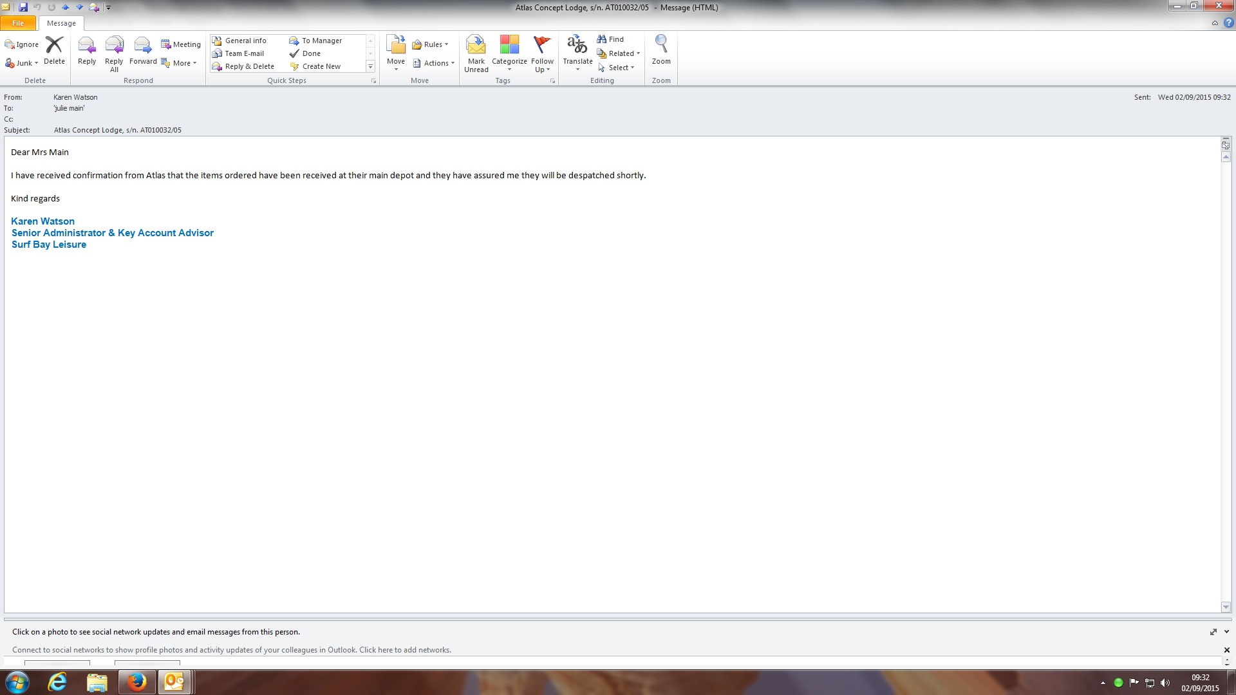Expand the Quick Steps gallery arrow
Image resolution: width=1236 pixels, height=695 pixels.
(x=370, y=66)
